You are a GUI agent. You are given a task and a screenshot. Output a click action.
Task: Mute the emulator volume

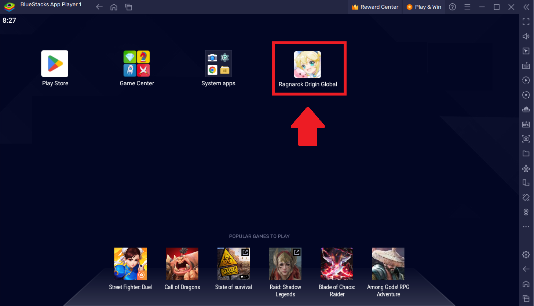point(526,36)
